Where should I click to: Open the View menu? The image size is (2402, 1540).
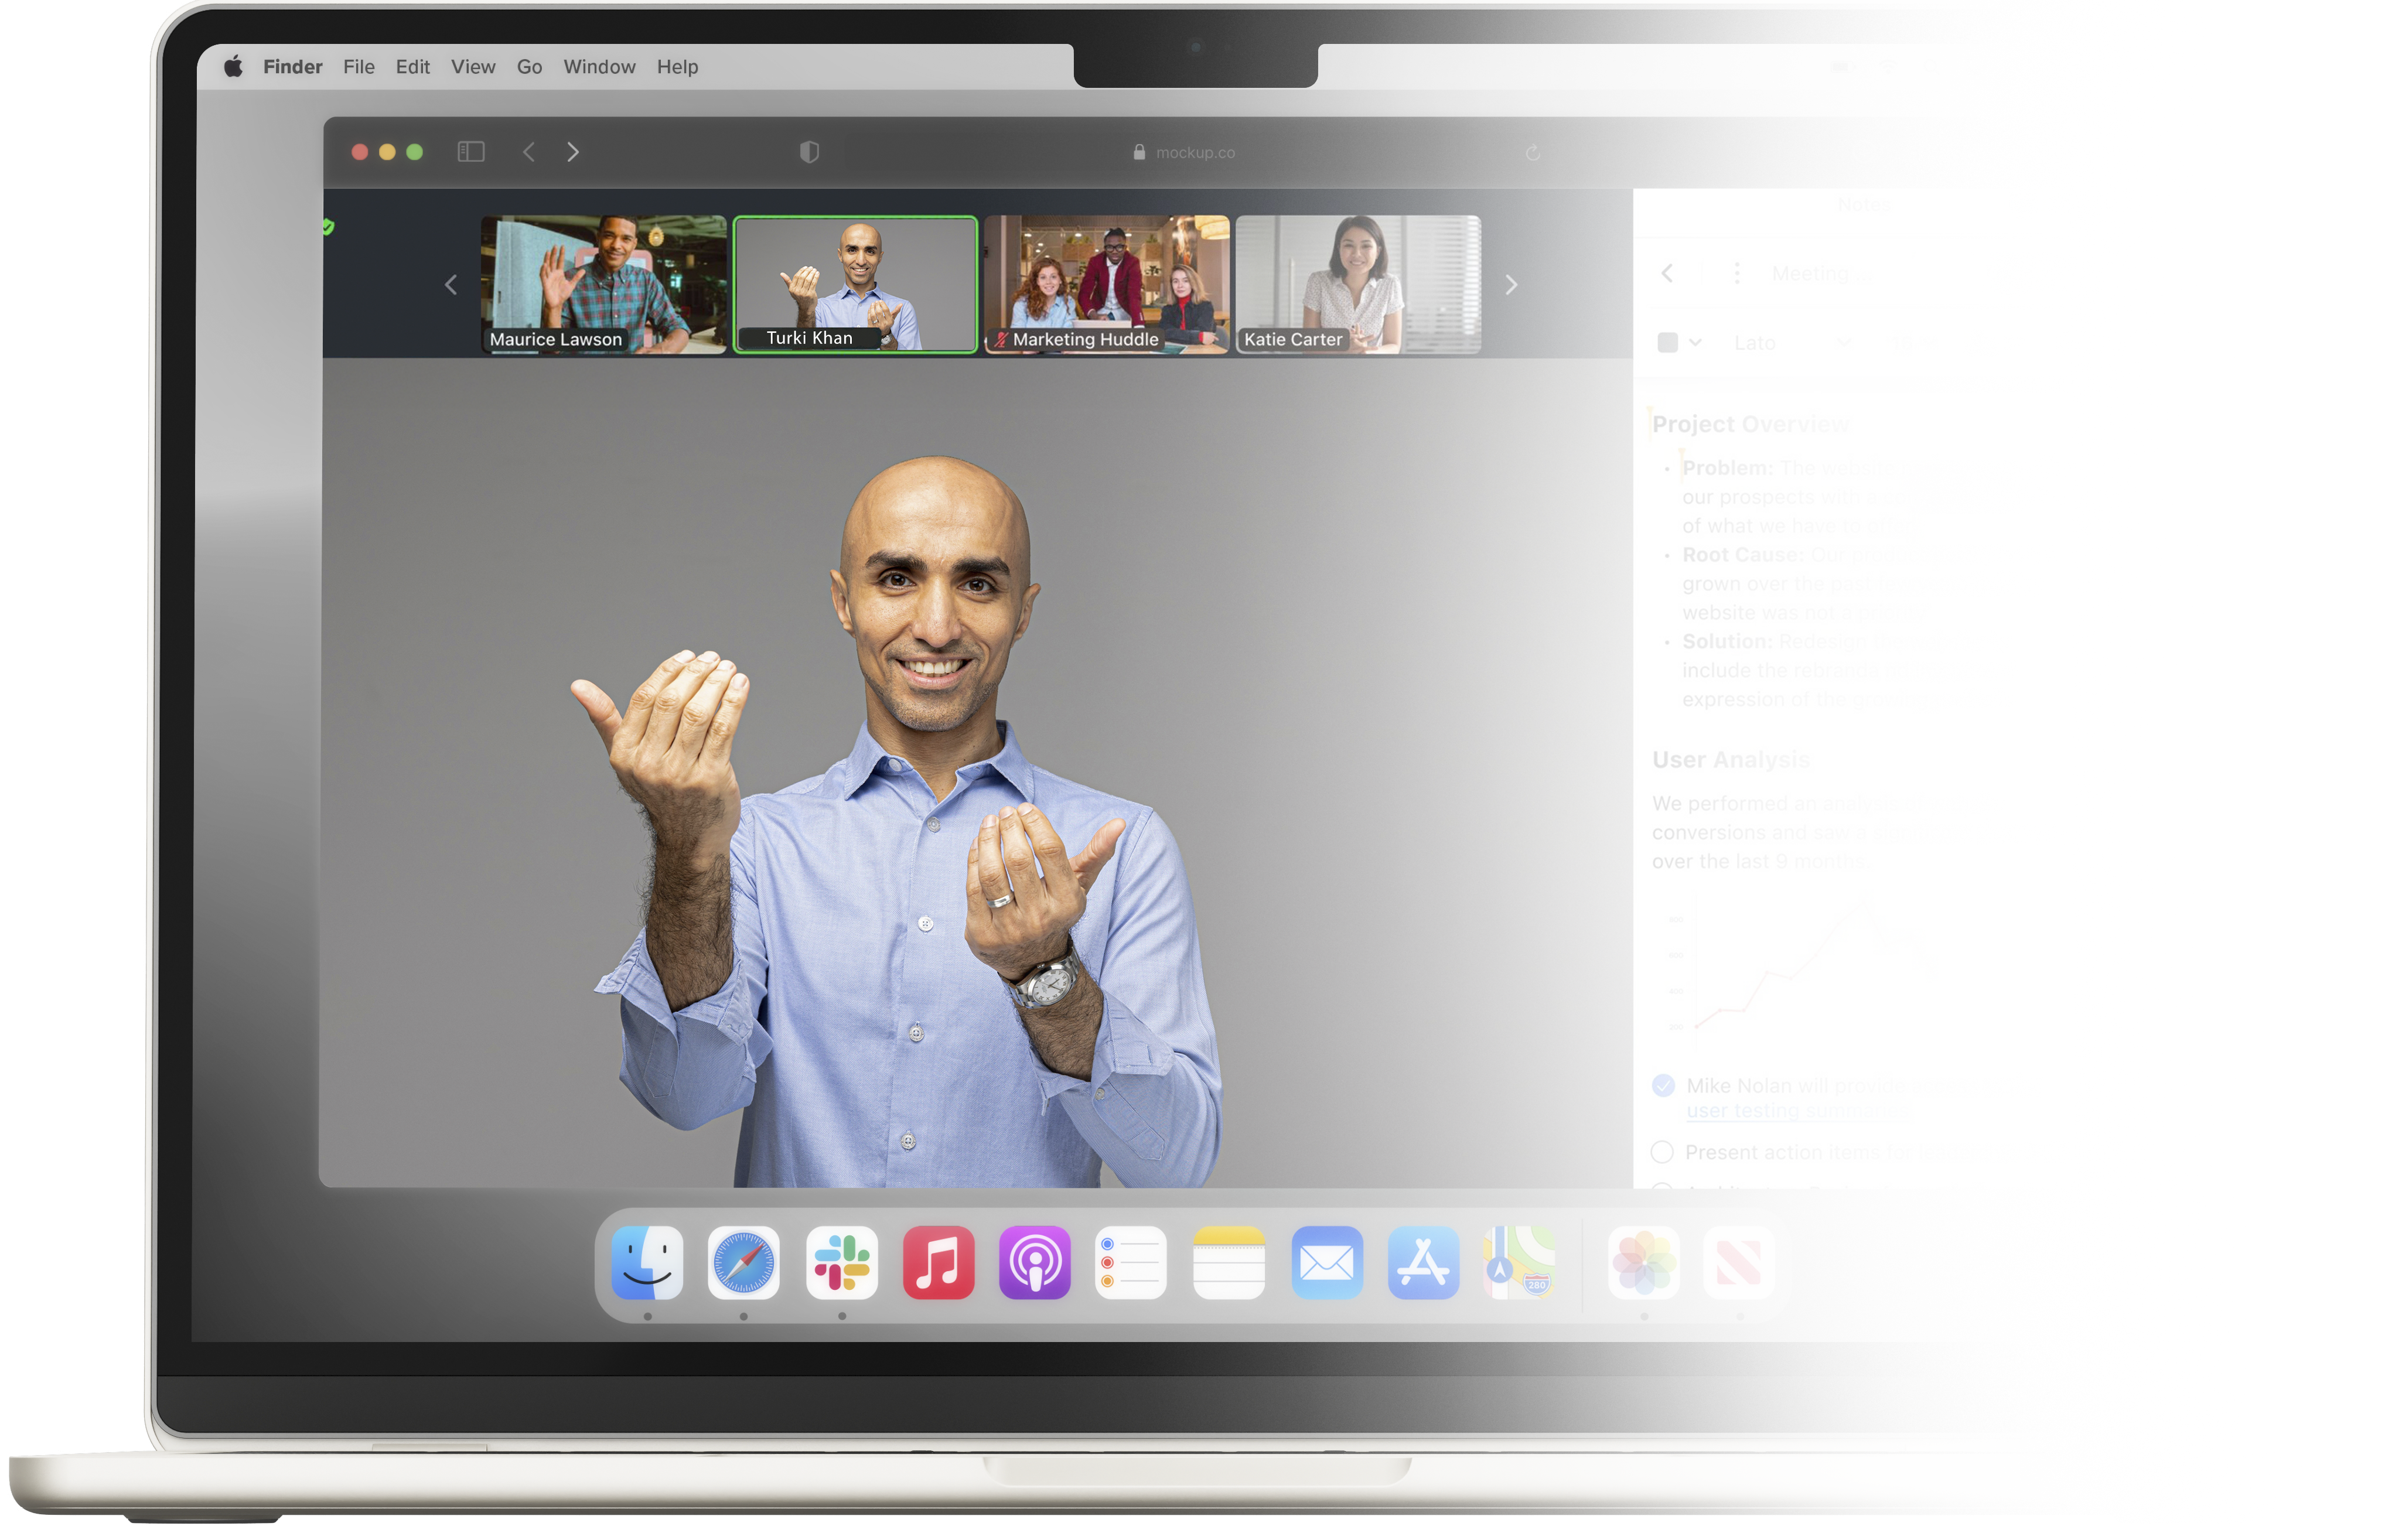[x=472, y=67]
